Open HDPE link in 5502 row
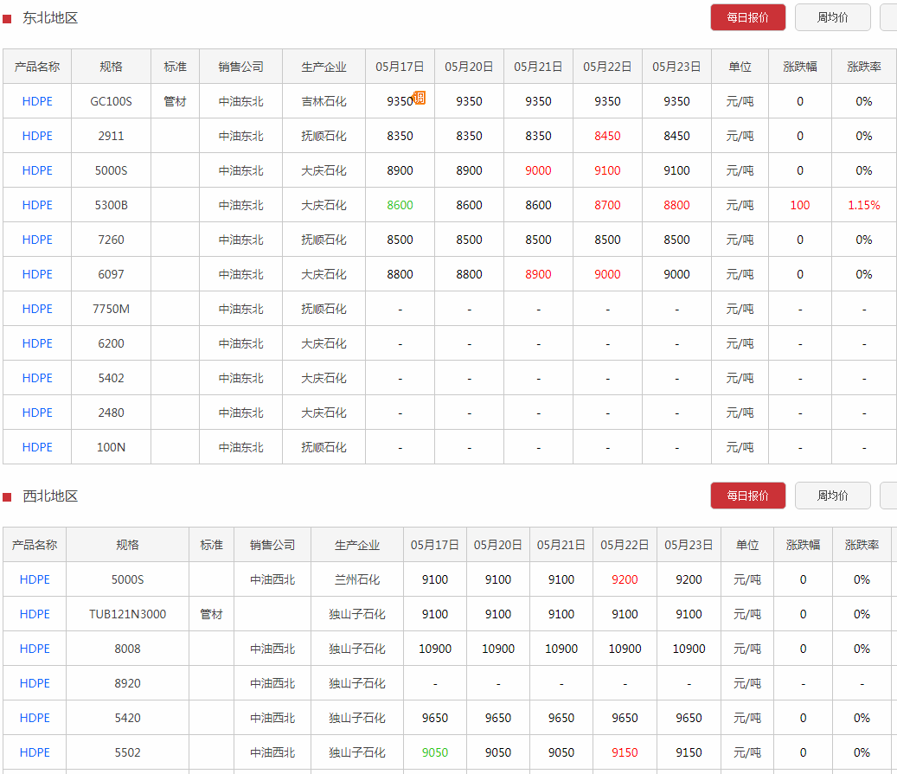 (35, 753)
